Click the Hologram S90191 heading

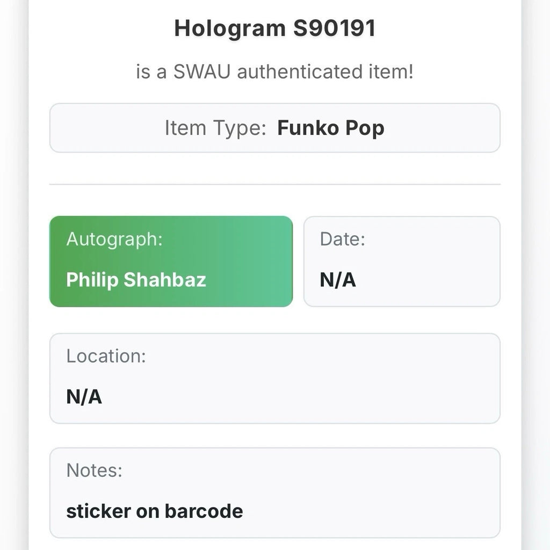pyautogui.click(x=274, y=28)
